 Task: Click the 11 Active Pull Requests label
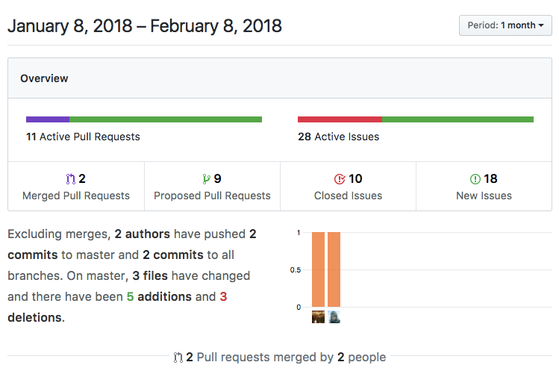coord(83,137)
